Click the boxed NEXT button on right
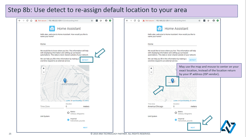246x137 pixels. click(x=193, y=128)
